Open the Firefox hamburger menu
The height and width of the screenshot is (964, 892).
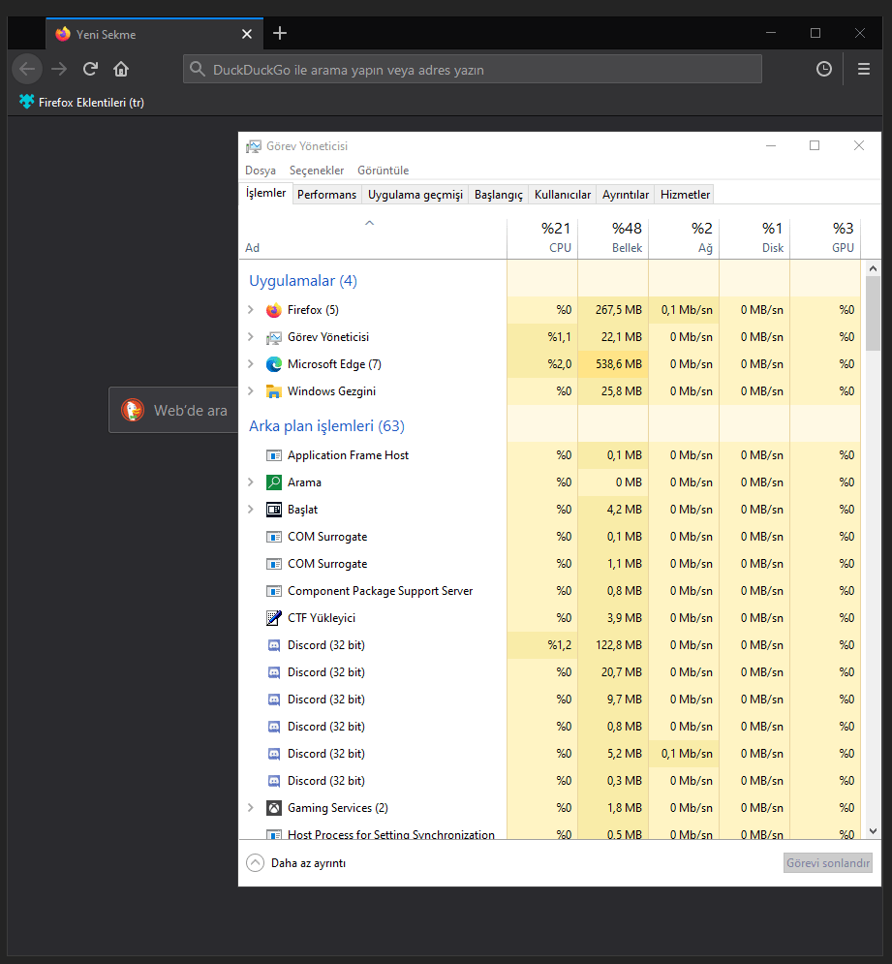864,69
